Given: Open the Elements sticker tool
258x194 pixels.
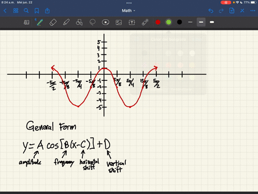Looking at the screenshot, I should (x=105, y=22).
